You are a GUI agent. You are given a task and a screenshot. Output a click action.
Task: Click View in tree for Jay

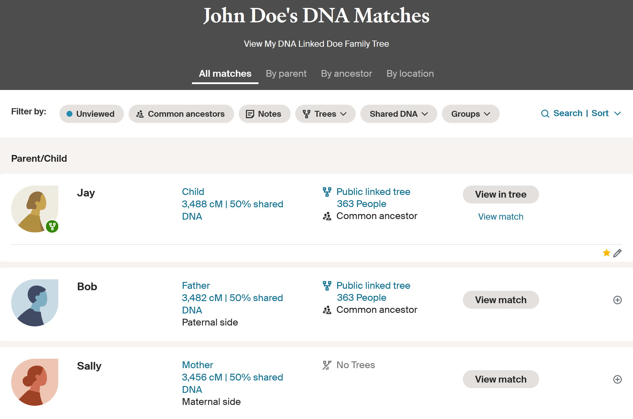501,194
